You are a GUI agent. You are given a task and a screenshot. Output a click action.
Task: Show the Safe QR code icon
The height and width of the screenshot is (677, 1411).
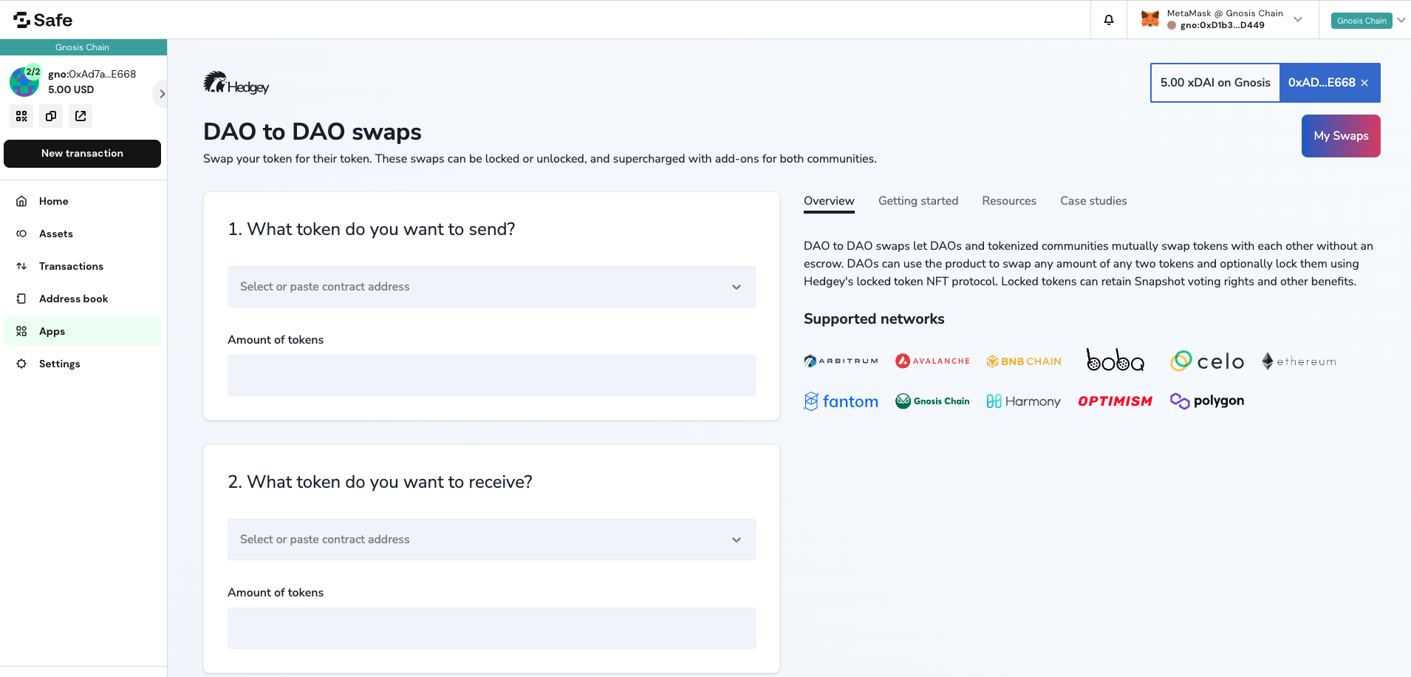[21, 116]
